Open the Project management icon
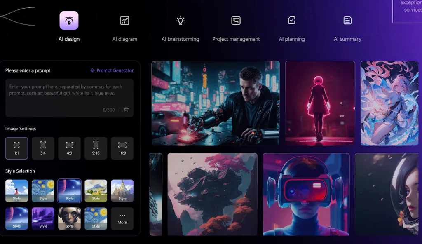This screenshot has height=244, width=422. pyautogui.click(x=236, y=21)
